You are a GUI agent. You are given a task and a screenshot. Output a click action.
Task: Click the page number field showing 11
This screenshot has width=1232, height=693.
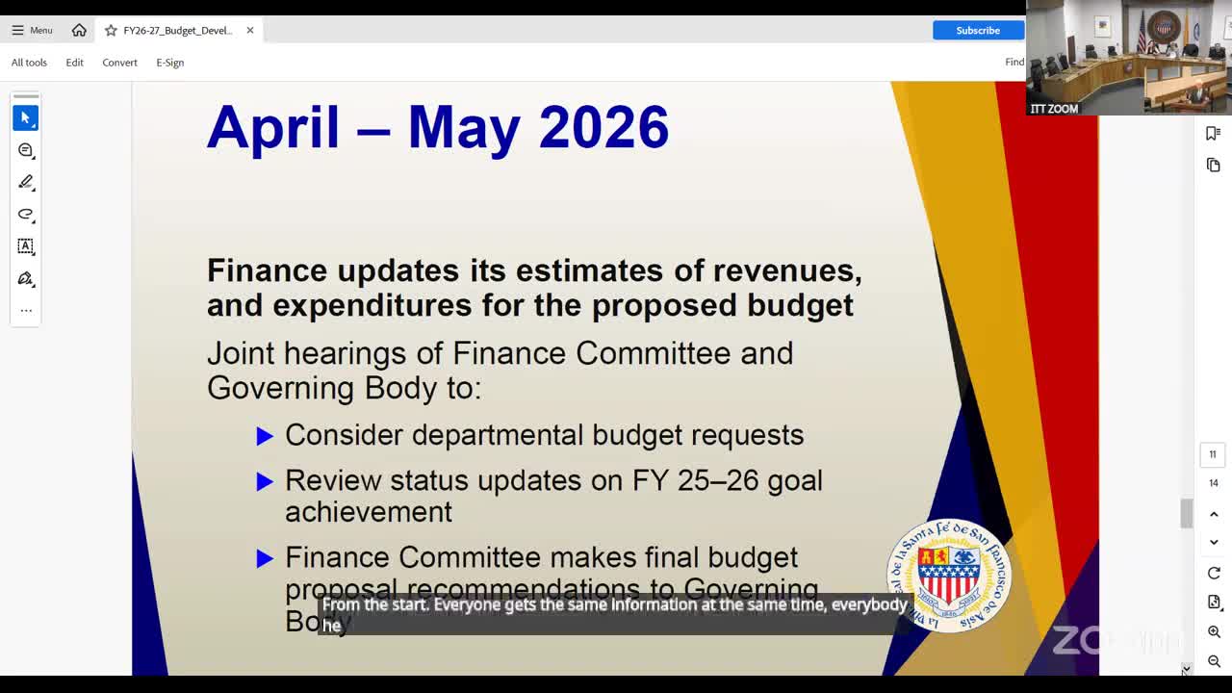[x=1213, y=454]
